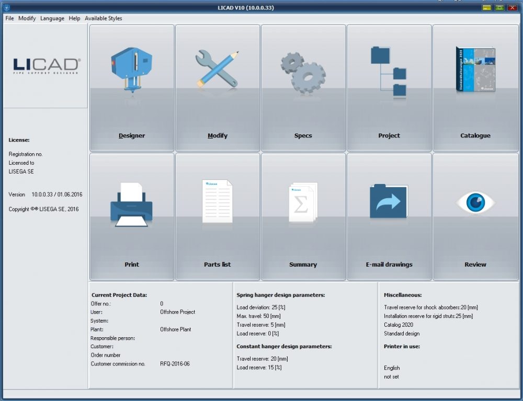Image resolution: width=523 pixels, height=401 pixels.
Task: Click the LICAD logo in sidebar
Action: click(x=46, y=65)
